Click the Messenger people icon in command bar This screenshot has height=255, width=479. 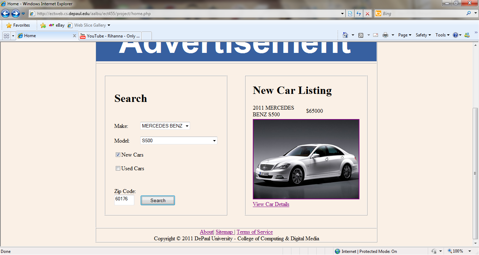[467, 35]
